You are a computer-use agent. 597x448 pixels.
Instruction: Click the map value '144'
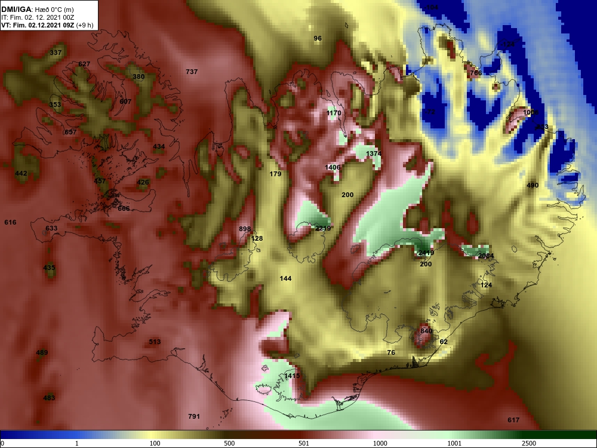[285, 278]
